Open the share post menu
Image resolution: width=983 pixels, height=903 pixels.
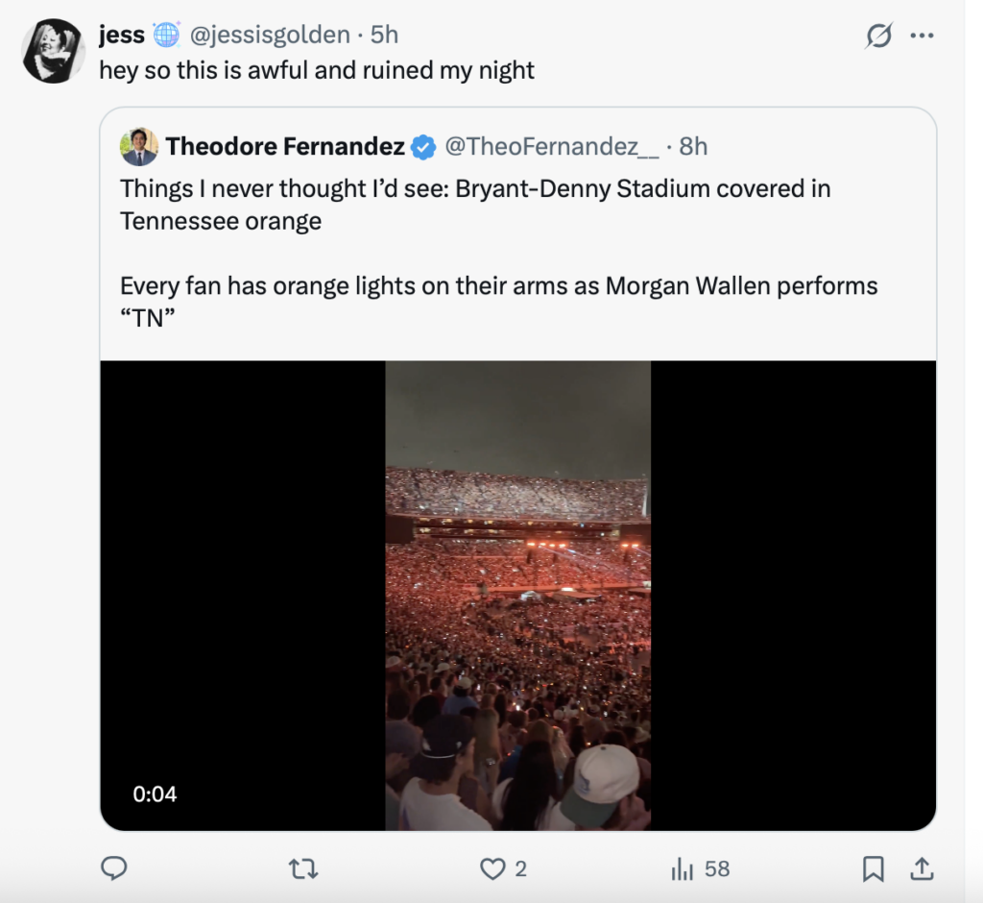coord(922,868)
